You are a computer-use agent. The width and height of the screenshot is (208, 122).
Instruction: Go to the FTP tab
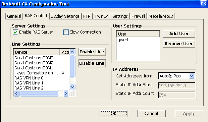pyautogui.click(x=87, y=16)
